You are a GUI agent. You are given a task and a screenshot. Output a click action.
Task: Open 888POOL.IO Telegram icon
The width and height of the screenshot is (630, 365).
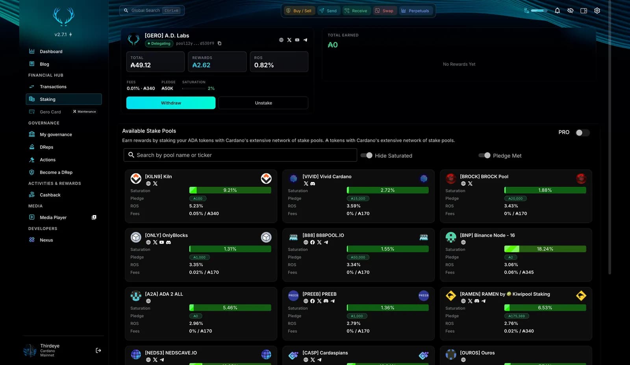[x=326, y=242]
